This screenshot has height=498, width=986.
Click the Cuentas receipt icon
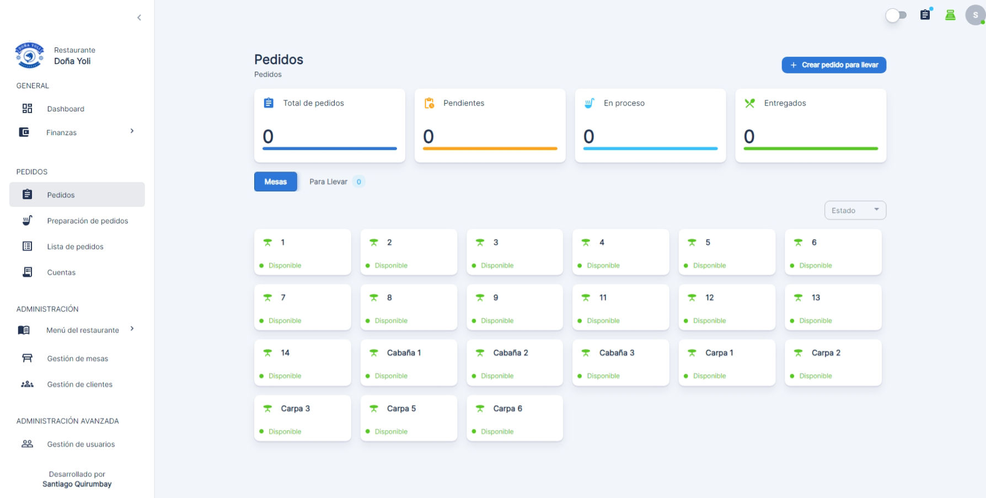27,272
